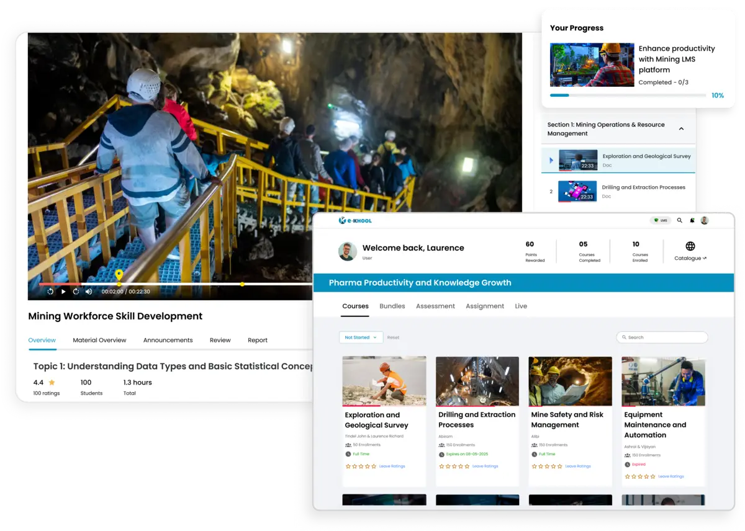Screen dimensions: 745x531
Task: Toggle a star rating on Mine Safety and Risk Management
Action: pos(546,466)
